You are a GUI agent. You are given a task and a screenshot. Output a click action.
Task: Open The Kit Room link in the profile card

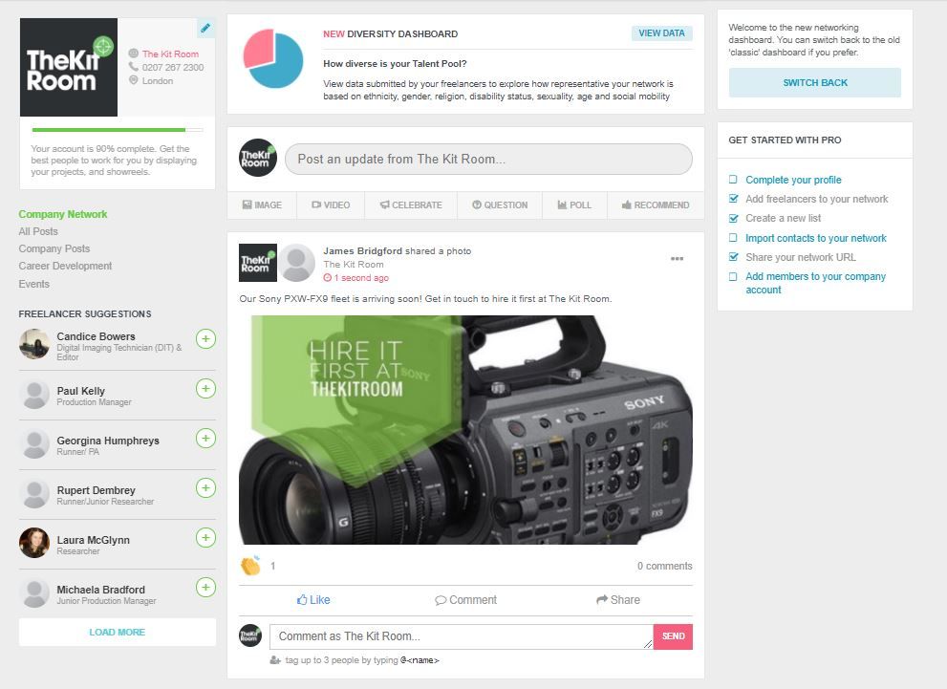170,54
